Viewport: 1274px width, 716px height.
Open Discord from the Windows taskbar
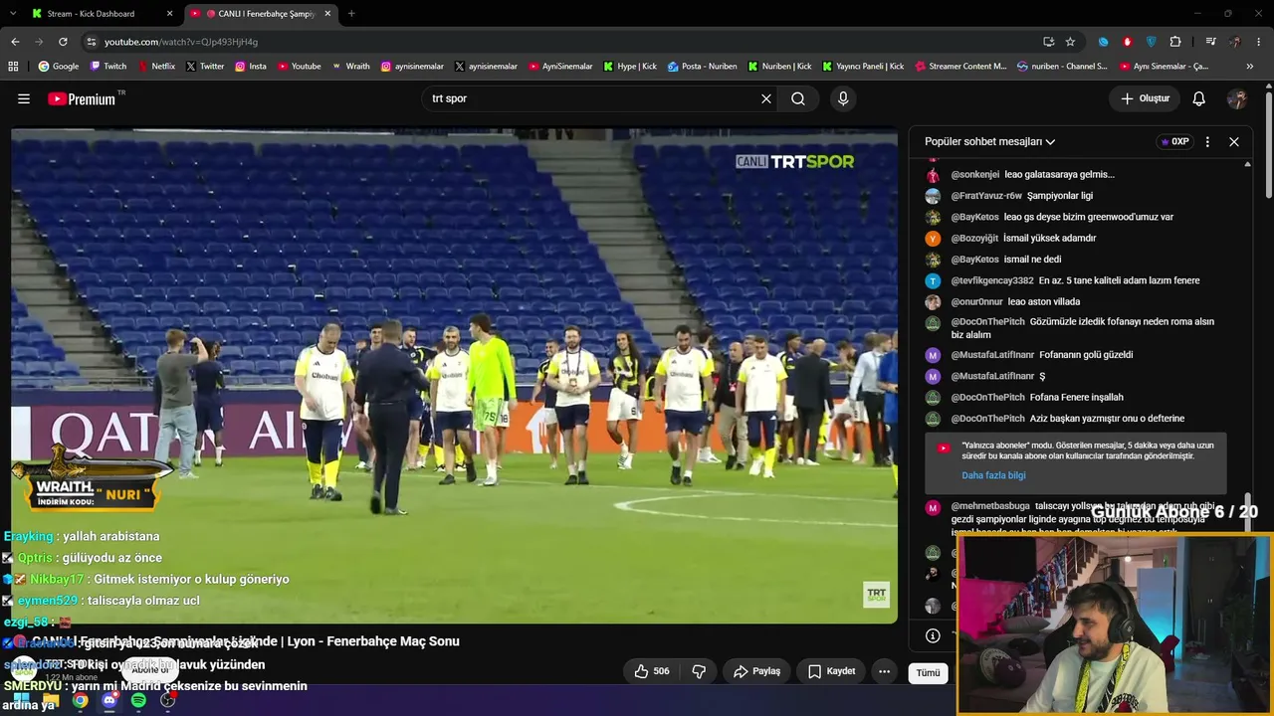[109, 701]
